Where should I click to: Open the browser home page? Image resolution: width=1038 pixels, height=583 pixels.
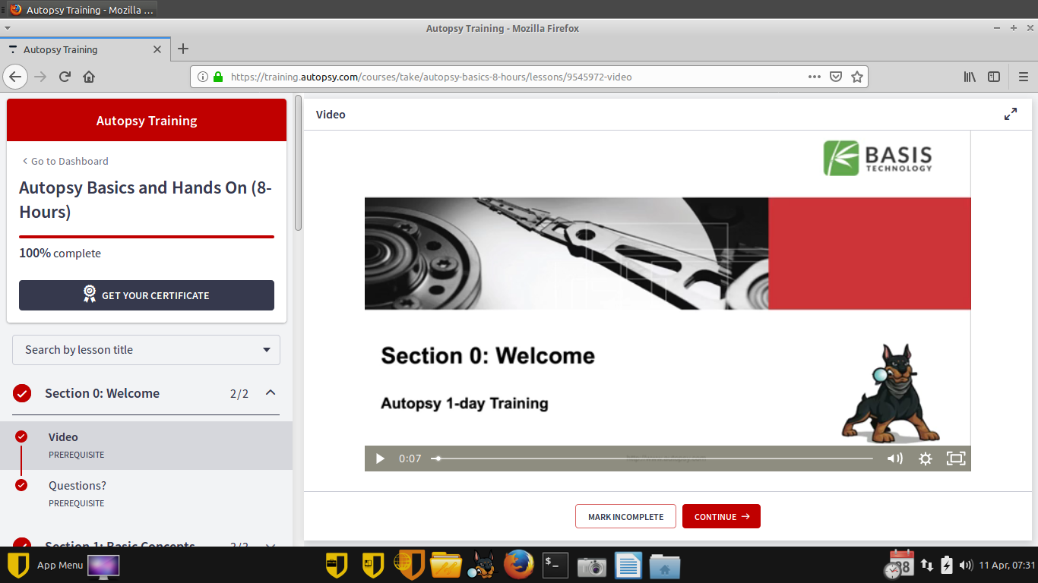coord(89,77)
